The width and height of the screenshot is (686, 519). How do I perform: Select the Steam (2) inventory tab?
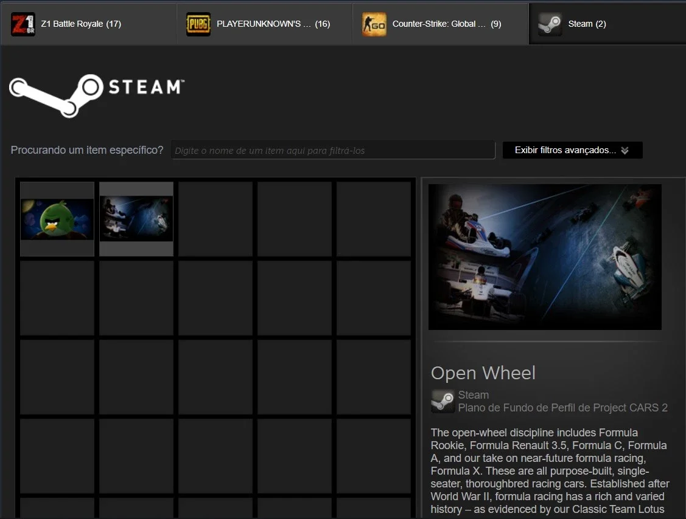click(607, 24)
